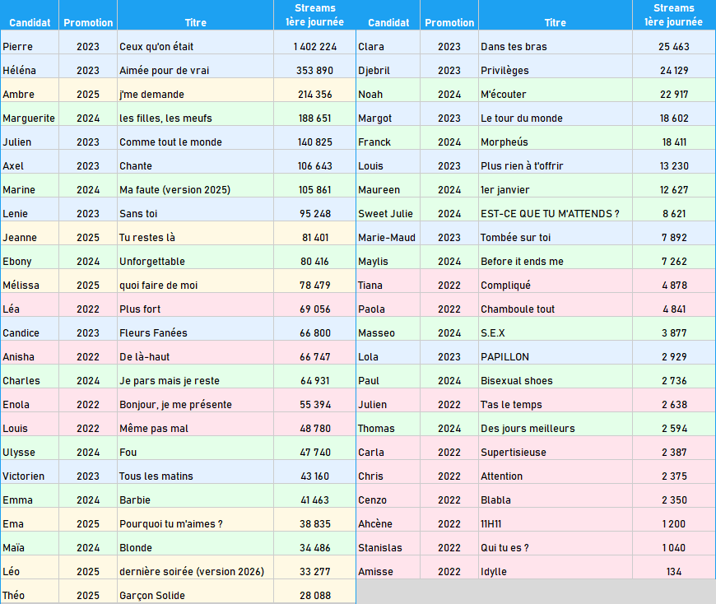716x604 pixels.
Task: Click 'Ma faute (version 2025)' cell
Action: (x=195, y=185)
